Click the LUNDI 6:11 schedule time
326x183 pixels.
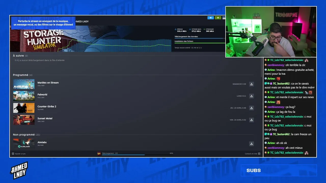tap(241, 96)
